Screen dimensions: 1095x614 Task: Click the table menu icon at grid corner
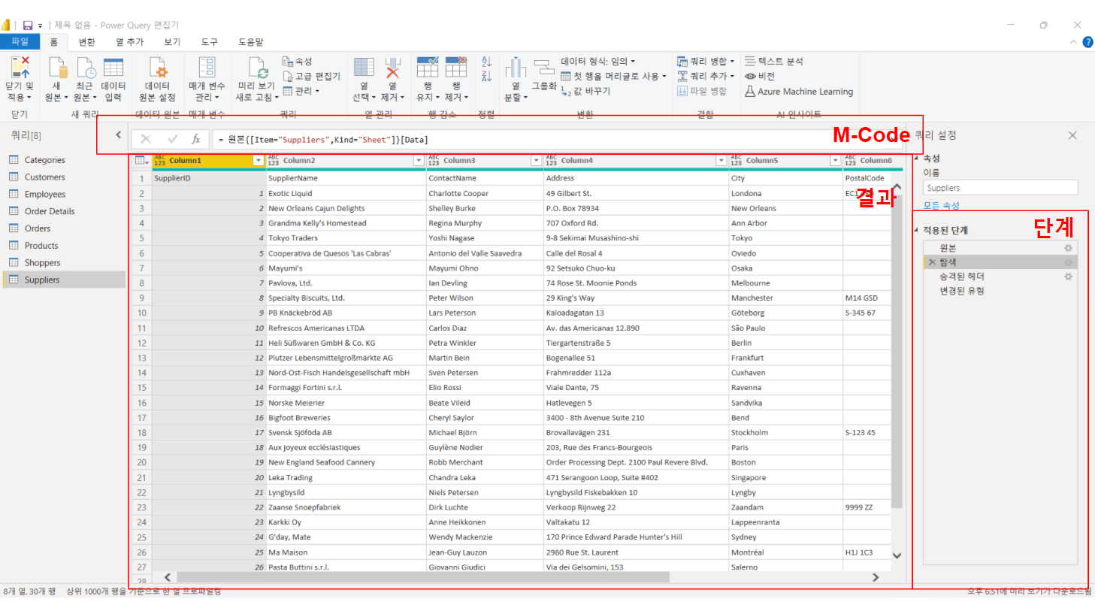[x=141, y=160]
